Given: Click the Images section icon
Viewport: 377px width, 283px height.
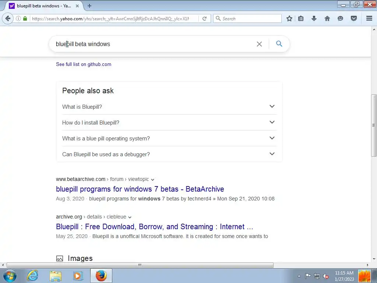Looking at the screenshot, I should point(59,258).
